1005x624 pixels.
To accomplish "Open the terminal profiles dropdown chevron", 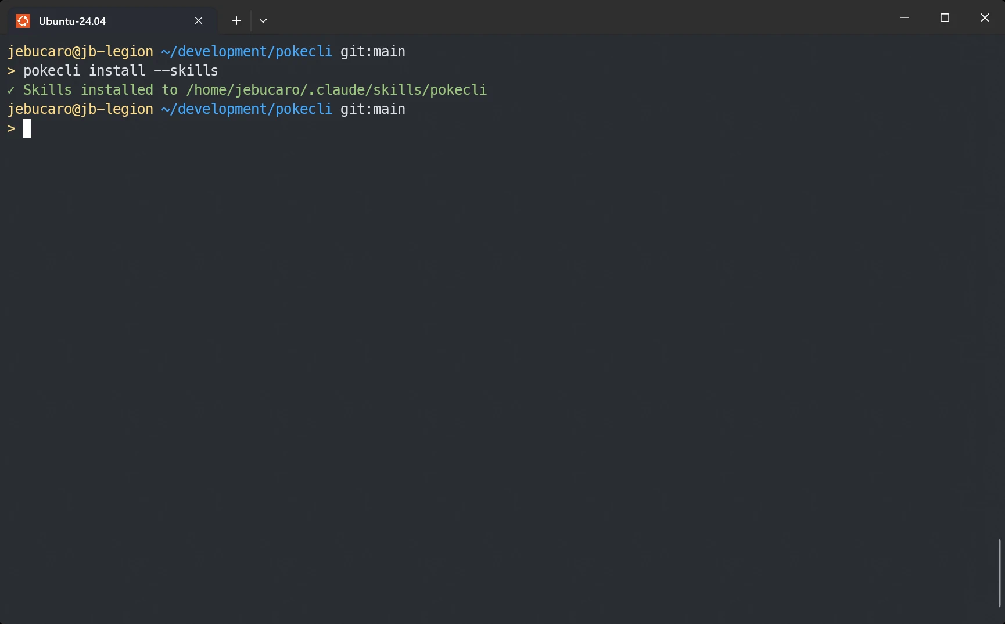I will click(x=263, y=20).
